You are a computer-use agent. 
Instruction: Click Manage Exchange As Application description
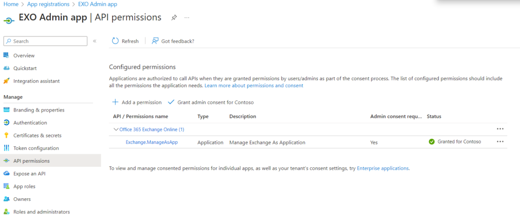(267, 142)
